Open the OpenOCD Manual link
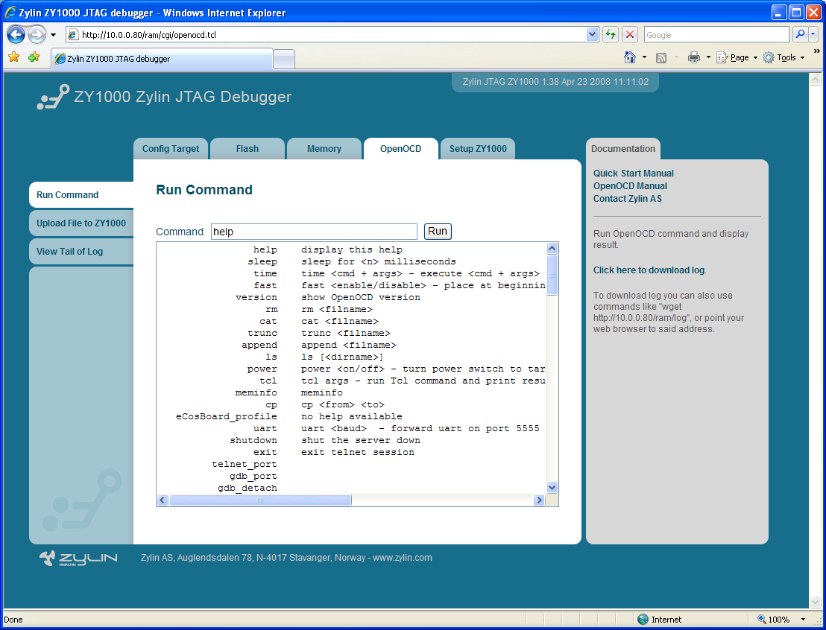Image resolution: width=826 pixels, height=630 pixels. pyautogui.click(x=630, y=185)
